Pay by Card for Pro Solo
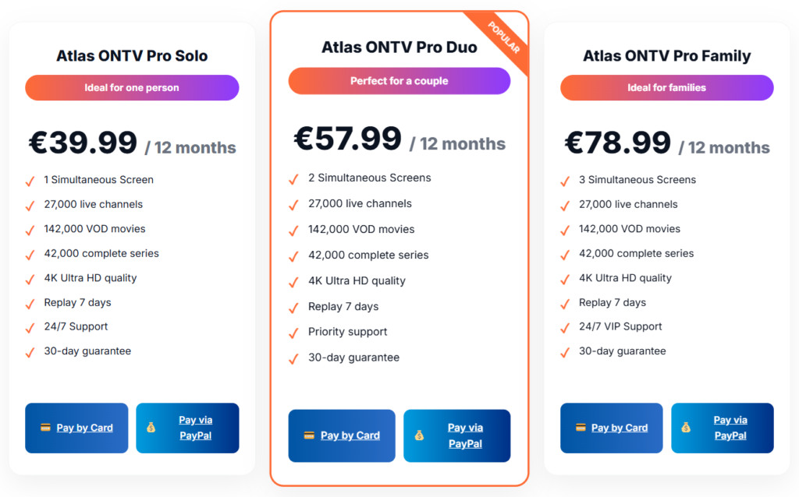The width and height of the screenshot is (799, 497). (x=84, y=428)
